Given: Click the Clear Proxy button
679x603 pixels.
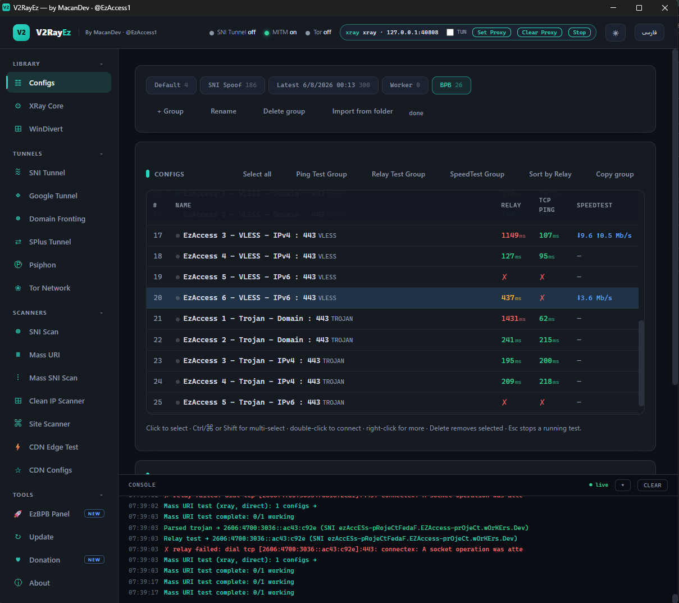Looking at the screenshot, I should tap(539, 33).
